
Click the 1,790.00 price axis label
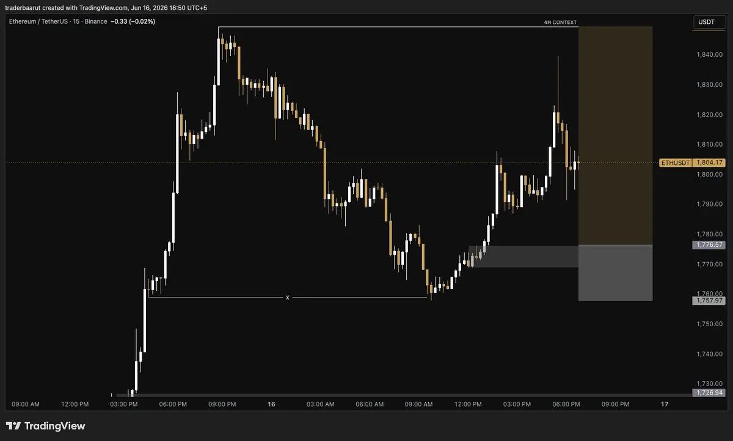coord(709,205)
